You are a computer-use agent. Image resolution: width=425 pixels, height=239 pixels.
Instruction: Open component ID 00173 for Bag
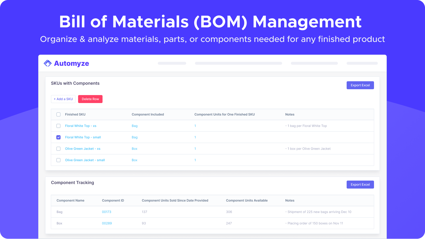(x=107, y=212)
